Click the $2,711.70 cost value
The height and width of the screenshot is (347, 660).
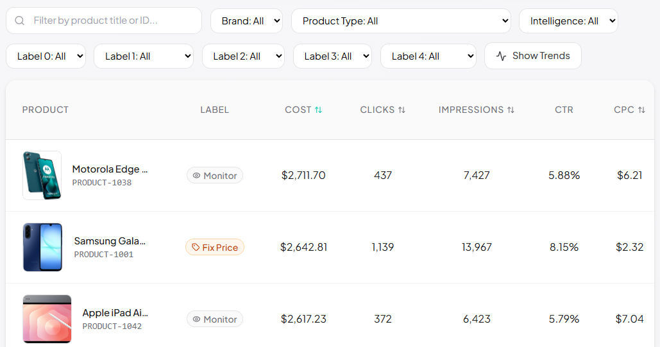pos(303,175)
